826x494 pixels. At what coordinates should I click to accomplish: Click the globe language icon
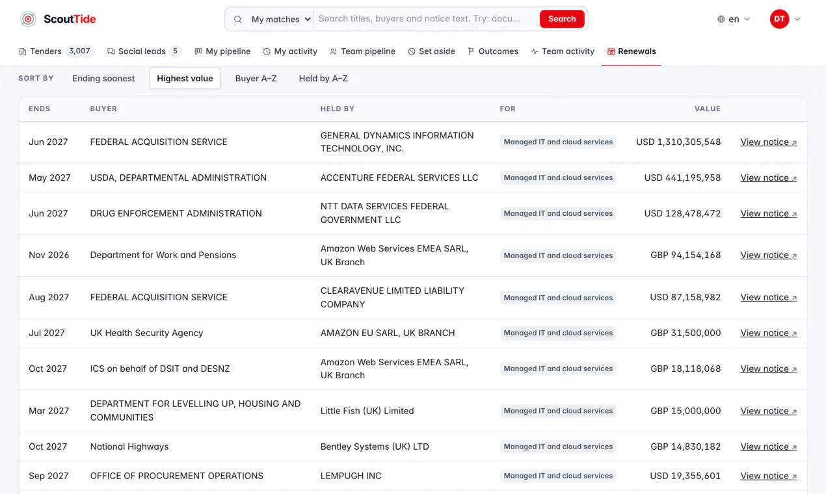(721, 19)
